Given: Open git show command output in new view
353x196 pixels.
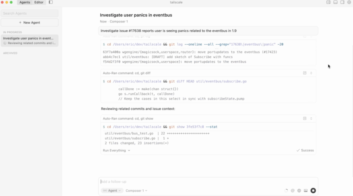Looking at the screenshot, I should pos(305,118).
